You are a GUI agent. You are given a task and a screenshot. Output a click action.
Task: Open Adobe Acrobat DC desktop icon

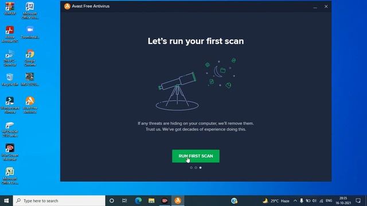[10, 34]
